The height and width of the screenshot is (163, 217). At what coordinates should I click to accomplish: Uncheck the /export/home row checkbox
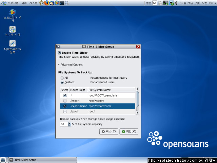coord(65,106)
